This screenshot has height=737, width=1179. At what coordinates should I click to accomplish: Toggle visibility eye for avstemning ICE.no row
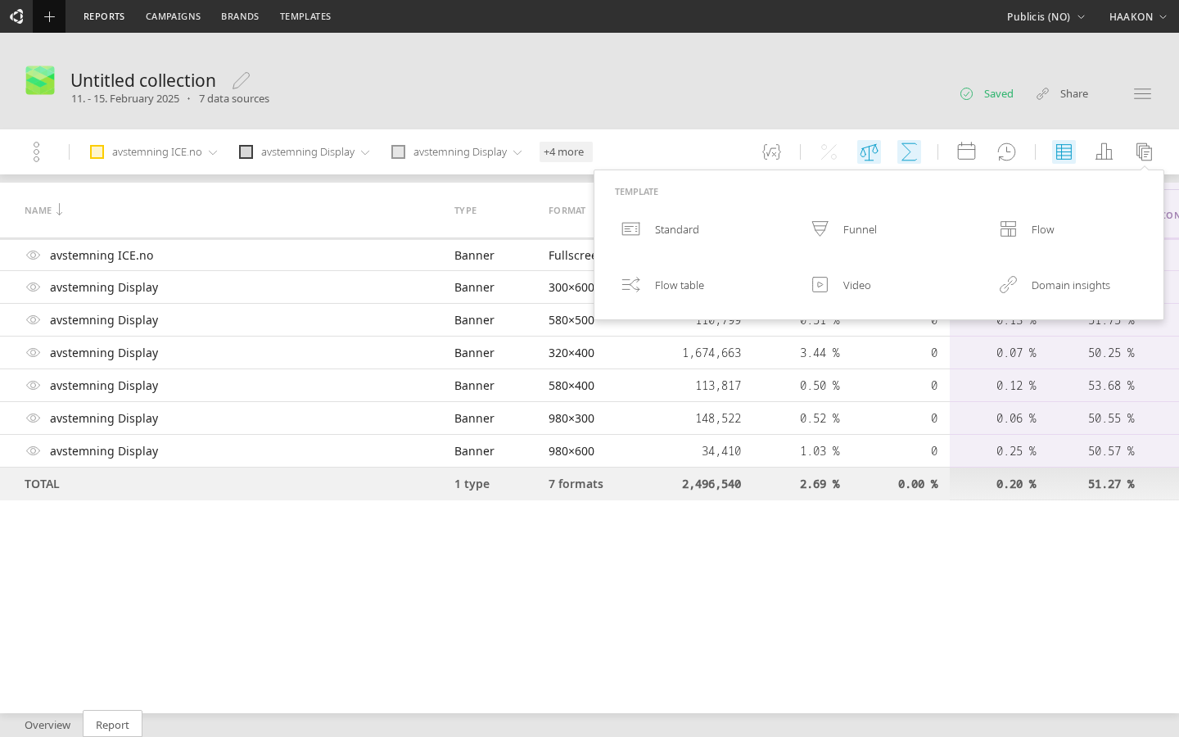pyautogui.click(x=33, y=255)
